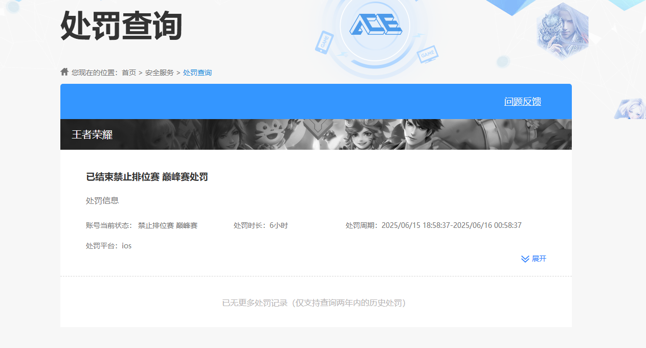646x348 pixels.
Task: Select the 处罚查询 breadcrumb item
Action: click(x=197, y=73)
